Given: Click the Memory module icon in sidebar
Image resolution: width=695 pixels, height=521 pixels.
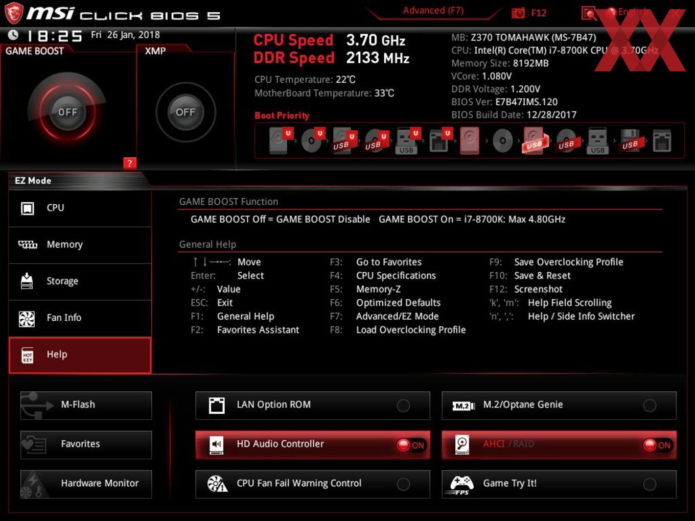Looking at the screenshot, I should pyautogui.click(x=28, y=245).
